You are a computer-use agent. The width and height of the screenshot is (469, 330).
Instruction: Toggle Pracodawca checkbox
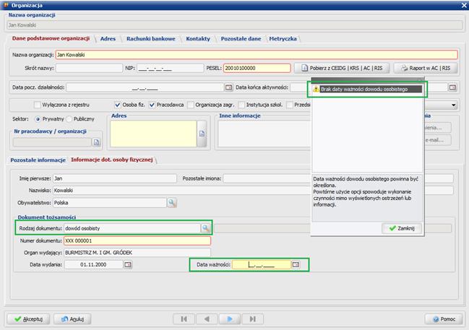point(152,105)
